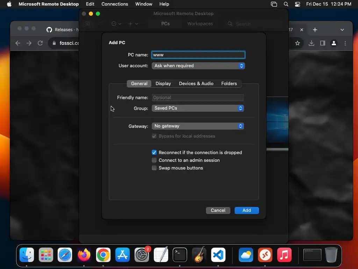Open the smiley options dropdown in toolbar

[116, 24]
